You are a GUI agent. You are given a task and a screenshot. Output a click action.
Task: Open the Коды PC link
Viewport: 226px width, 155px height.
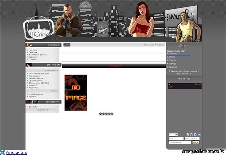33,85
